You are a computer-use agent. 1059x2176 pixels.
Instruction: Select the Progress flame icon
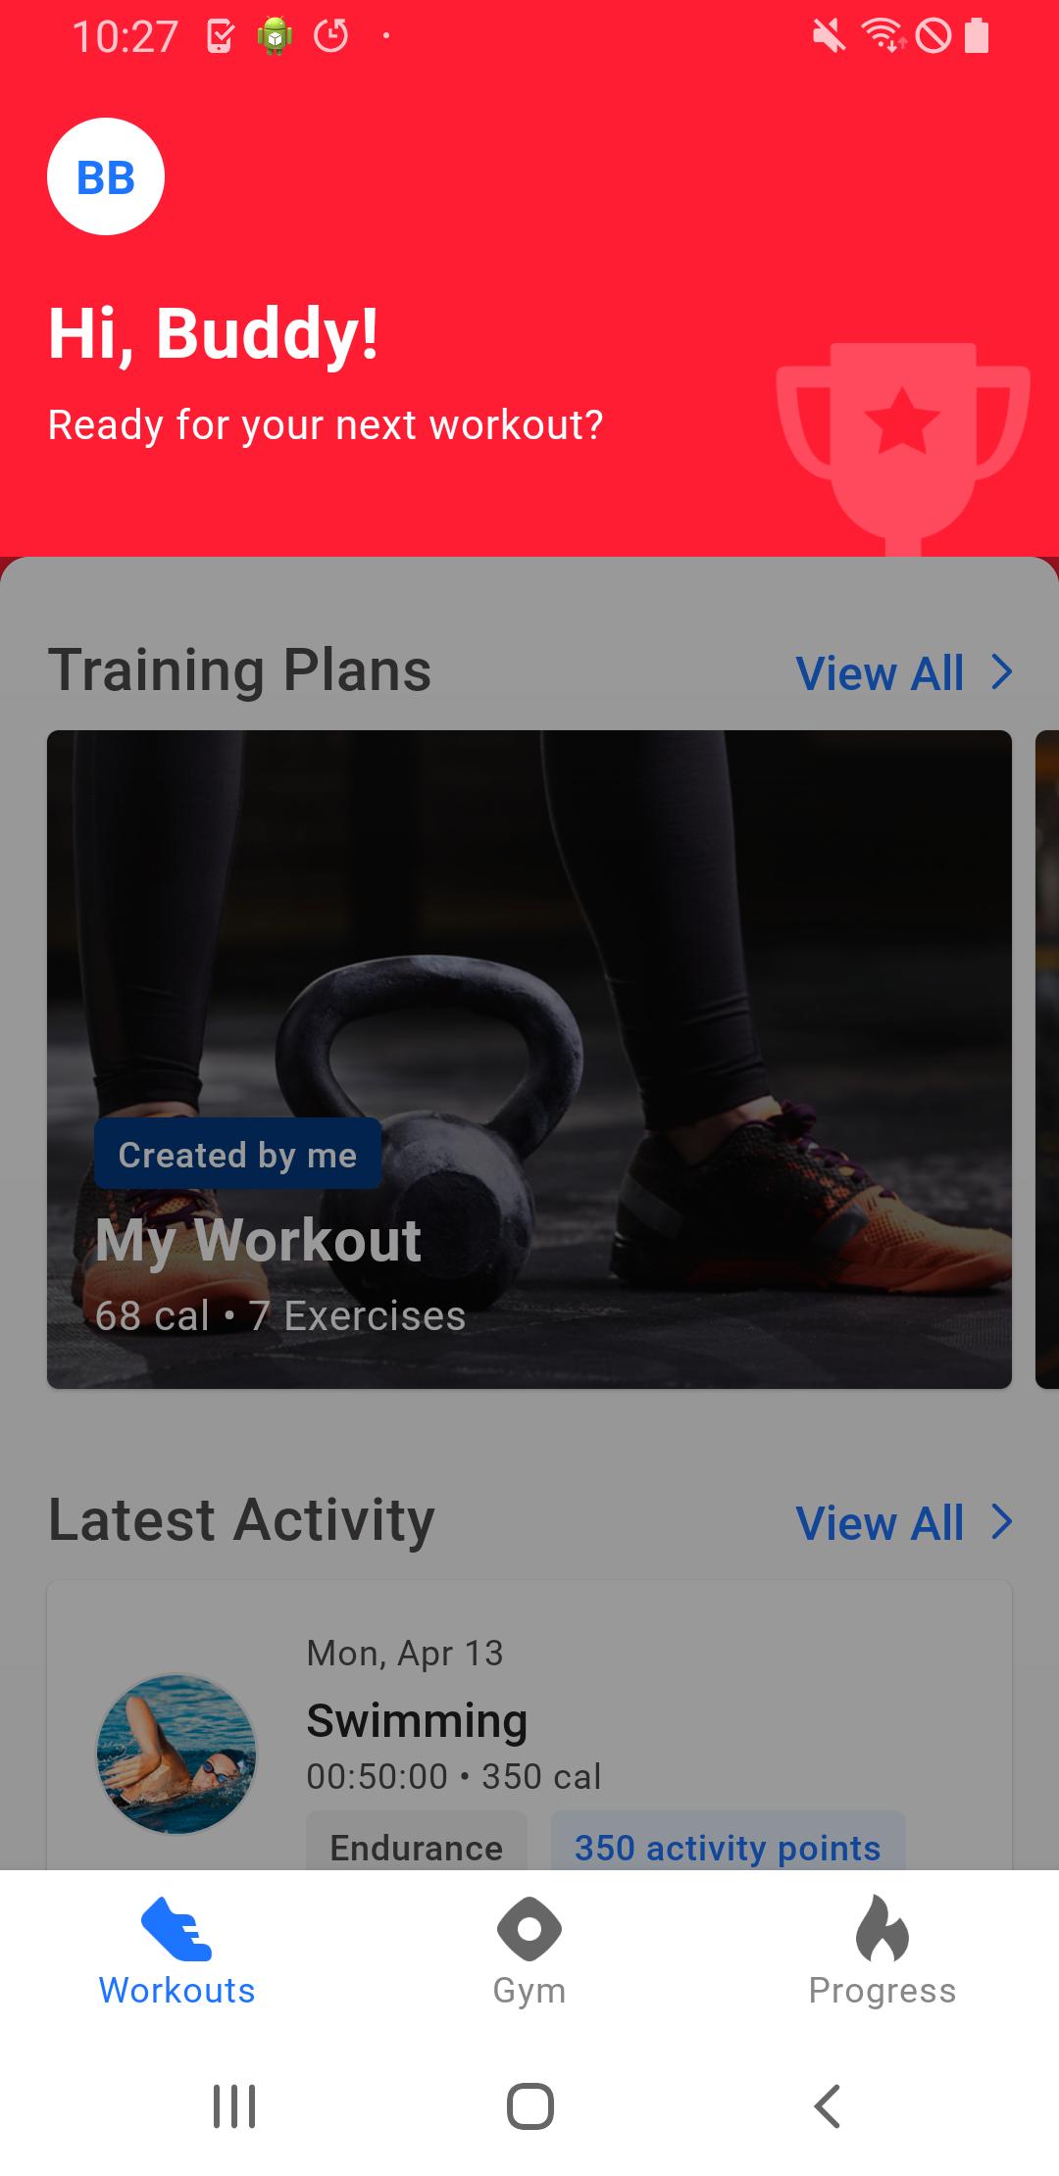pos(882,1928)
